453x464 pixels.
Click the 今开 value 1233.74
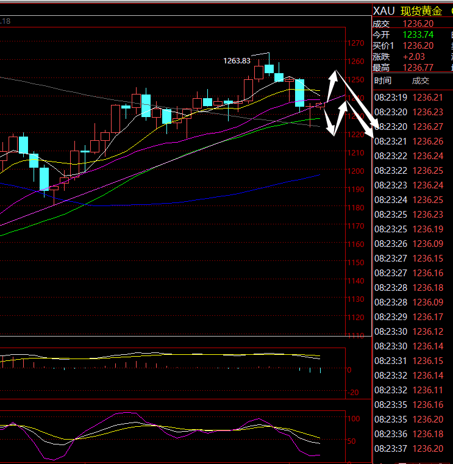pos(418,35)
